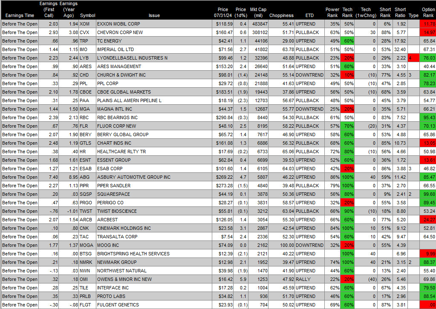436x309 pixels.
Task: Select PPL's green 78.23 option rank
Action: click(427, 83)
